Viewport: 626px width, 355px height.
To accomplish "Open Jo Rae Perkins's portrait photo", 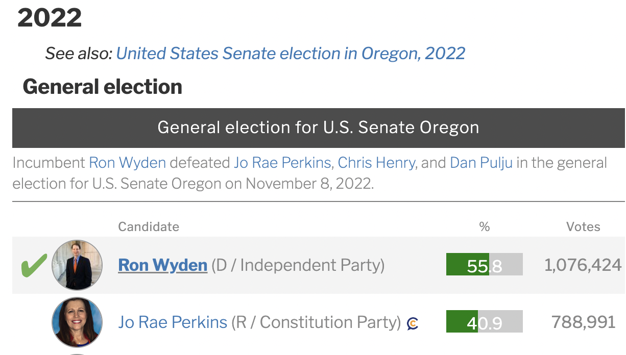I will pyautogui.click(x=77, y=322).
